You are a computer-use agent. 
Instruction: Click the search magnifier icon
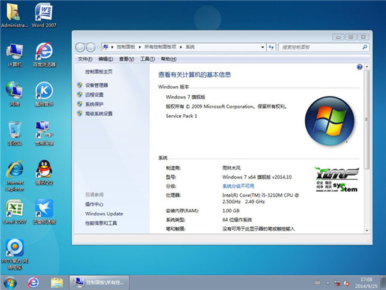tap(364, 47)
